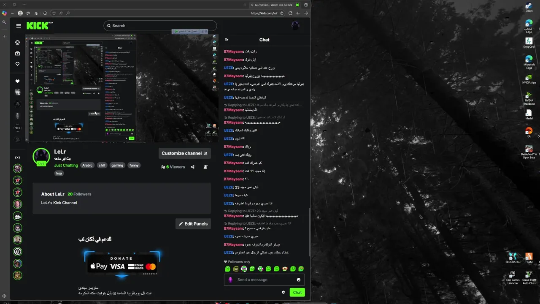The height and width of the screenshot is (304, 540).
Task: Open the Medal desktop shortcut
Action: coord(529,115)
